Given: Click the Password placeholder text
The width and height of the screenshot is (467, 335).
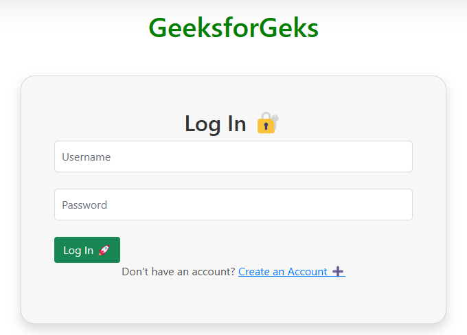Looking at the screenshot, I should click(84, 205).
